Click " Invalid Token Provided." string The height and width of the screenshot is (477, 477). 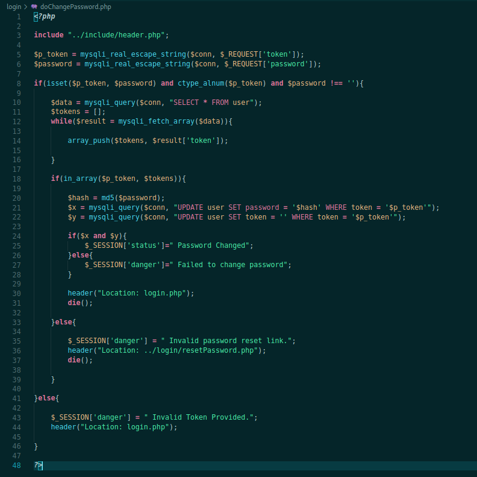199,417
